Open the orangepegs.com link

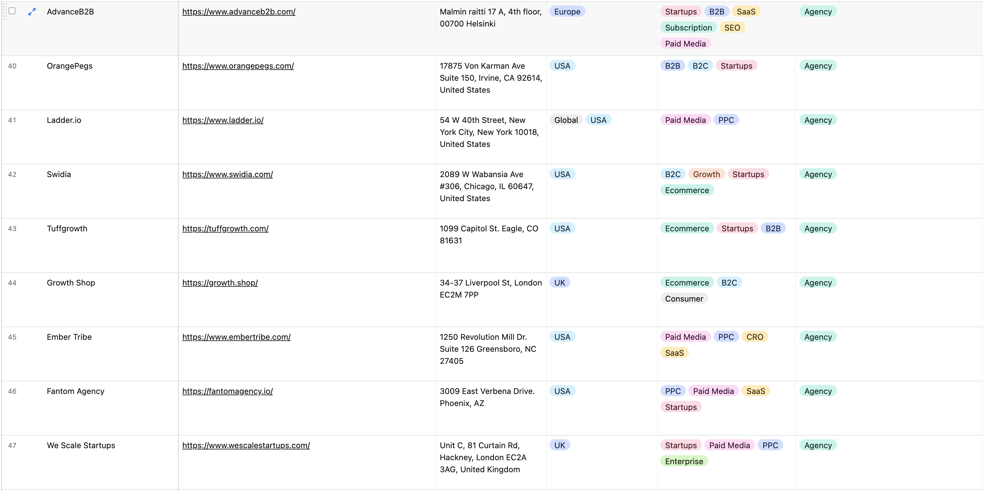tap(238, 66)
